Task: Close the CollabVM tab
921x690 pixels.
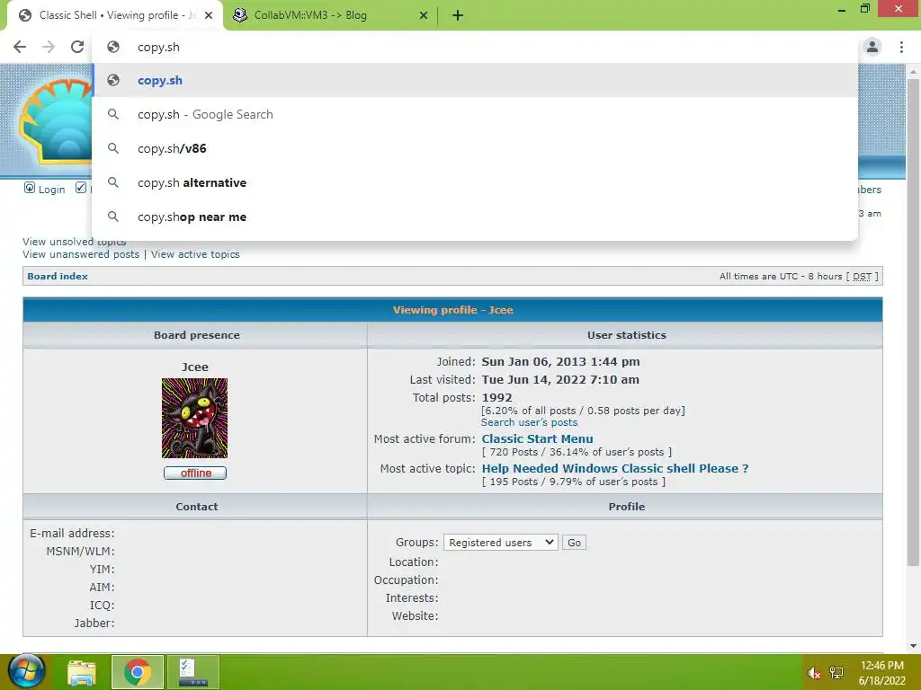Action: pyautogui.click(x=424, y=15)
